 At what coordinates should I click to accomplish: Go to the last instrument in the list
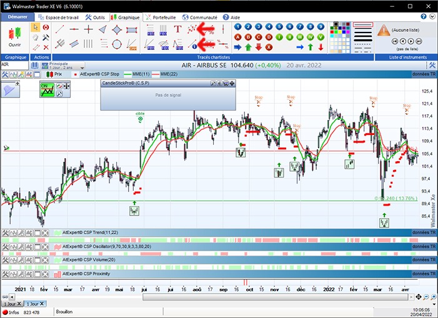click(x=419, y=41)
